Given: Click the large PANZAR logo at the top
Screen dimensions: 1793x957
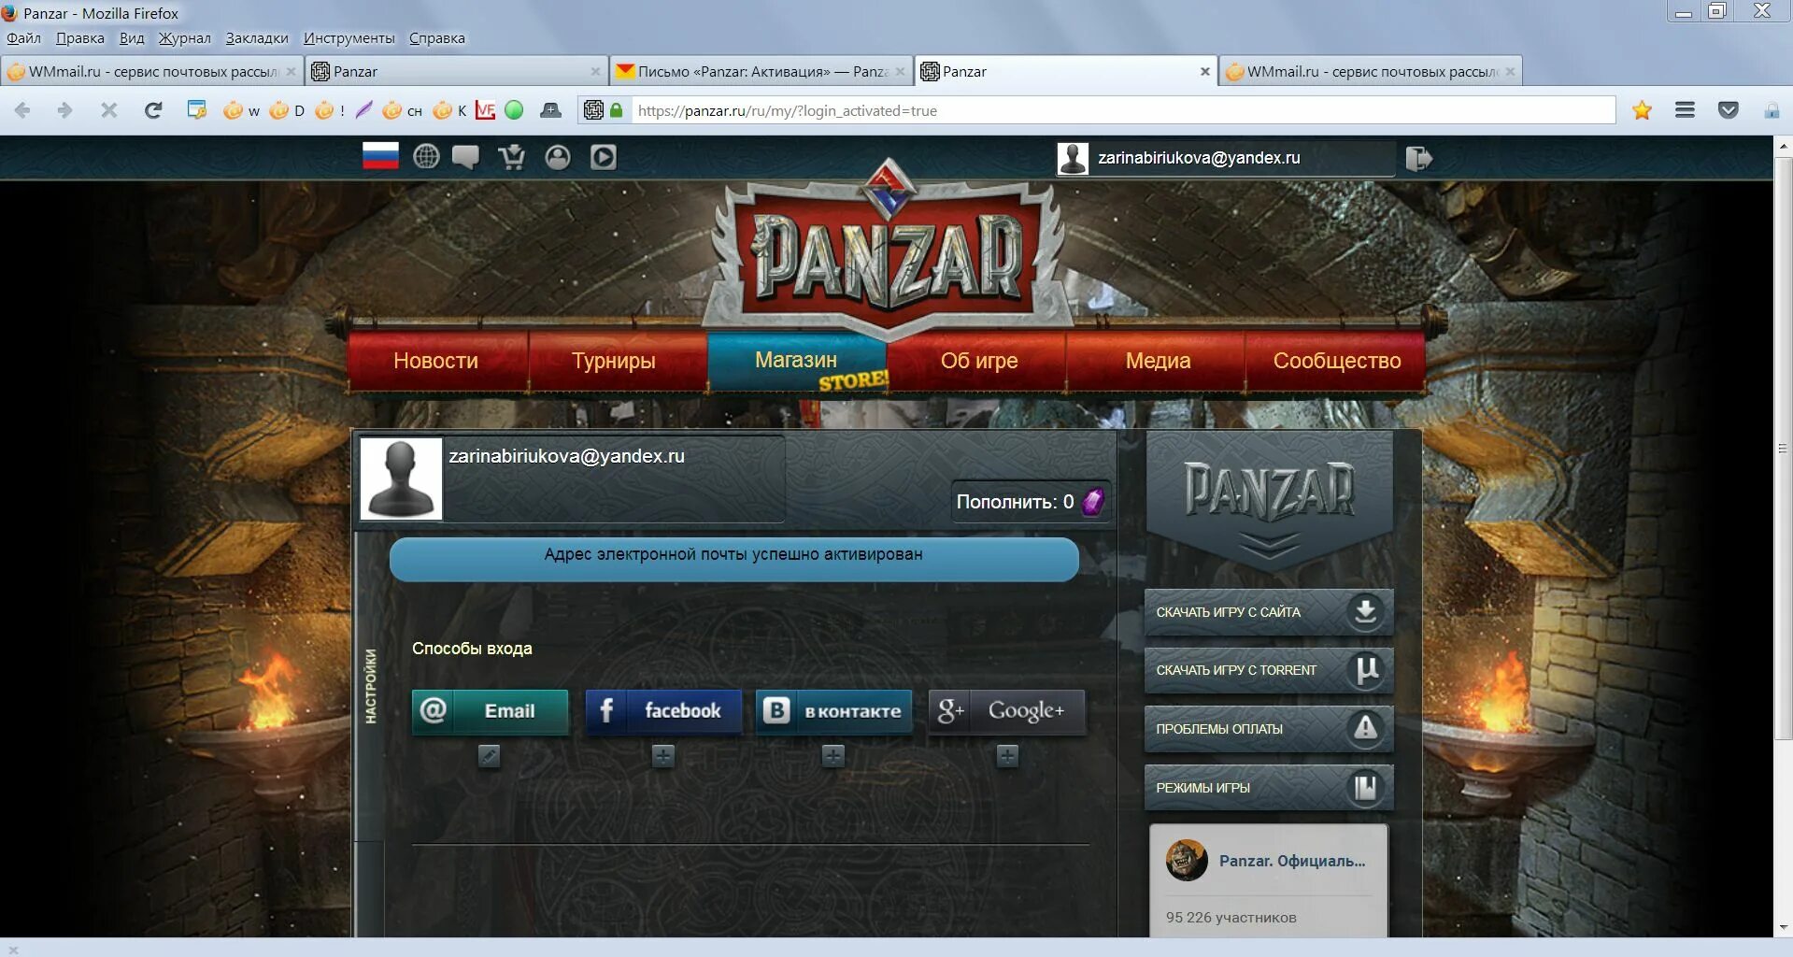Looking at the screenshot, I should point(887,250).
